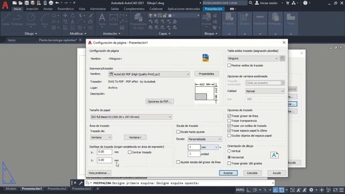Viewport: 345px width, 194px height.
Task: Click the workspace settings gear in status bar
Action: click(x=311, y=190)
